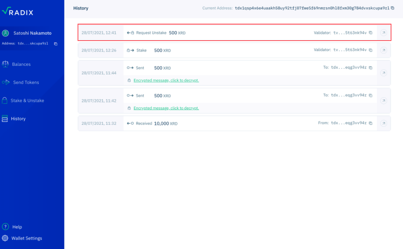Click the sidebar address tdx...skcupa9rl
403x249 pixels.
coord(33,43)
